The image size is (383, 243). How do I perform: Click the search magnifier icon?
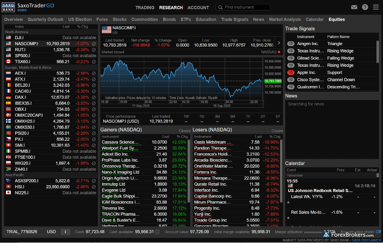(220, 7)
